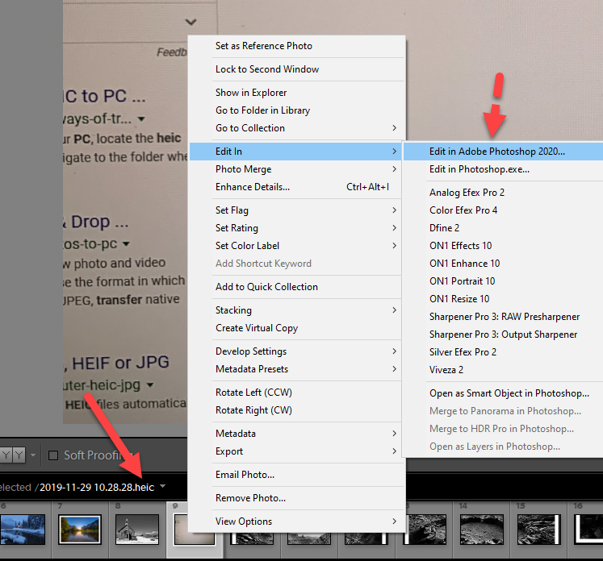Select Rotate Left (CCW)
Screen dimensions: 603x561
click(x=295, y=392)
